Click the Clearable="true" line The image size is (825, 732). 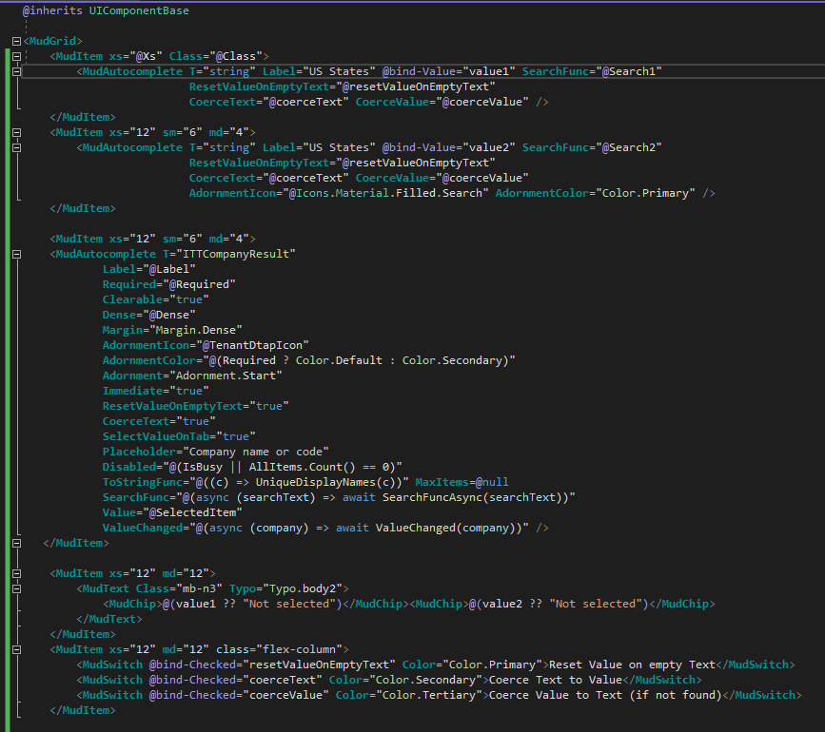coord(156,300)
